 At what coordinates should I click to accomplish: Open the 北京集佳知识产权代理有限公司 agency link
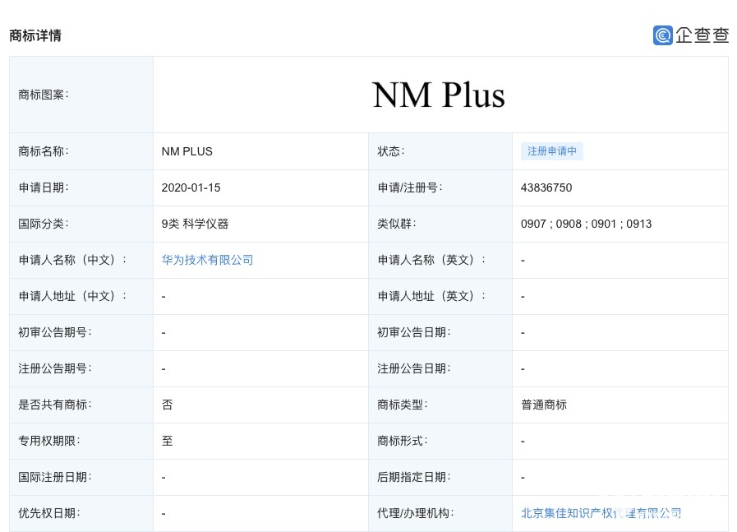601,513
